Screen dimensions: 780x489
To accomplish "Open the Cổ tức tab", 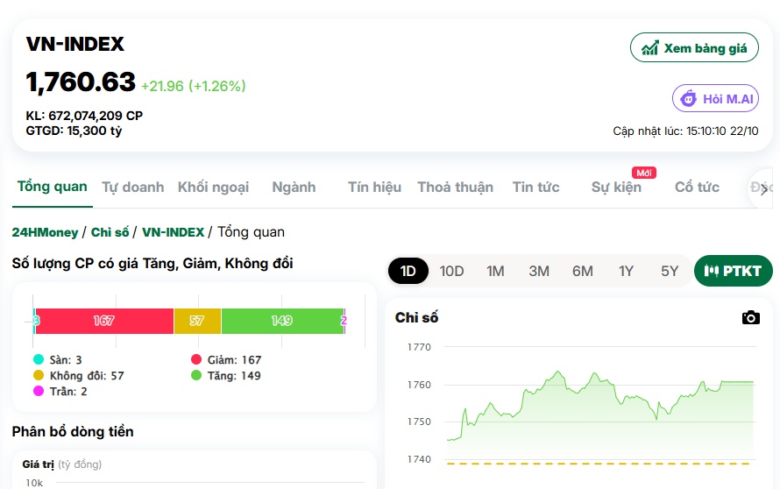I will 697,187.
